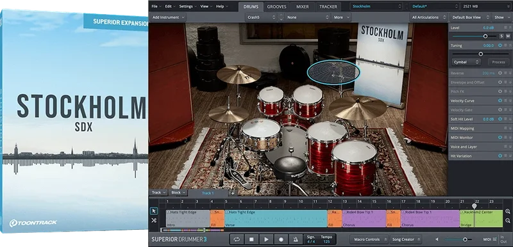Adjust the Level slider handle
Viewport: 513px width, 247px height.
pos(485,36)
